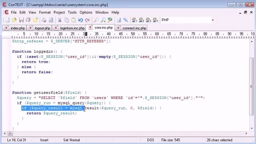Click the horizontal scrollbar right arrow
Image resolution: width=256 pixels, height=144 pixels.
point(246,134)
